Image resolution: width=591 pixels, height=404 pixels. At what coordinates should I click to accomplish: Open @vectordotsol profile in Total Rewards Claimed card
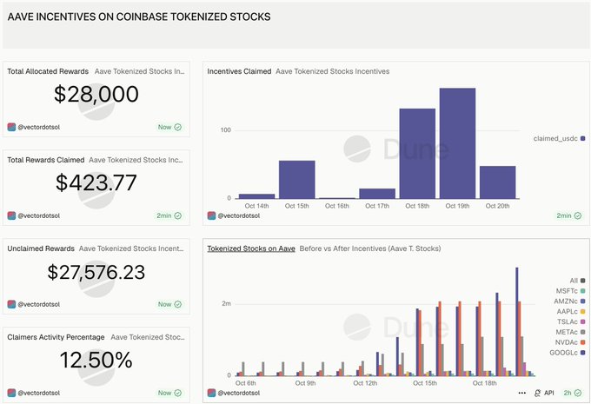39,215
